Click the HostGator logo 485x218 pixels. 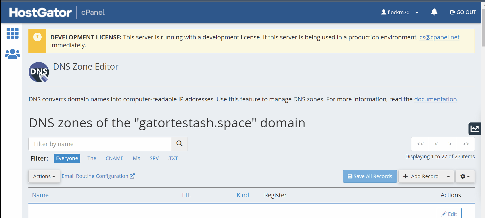40,12
